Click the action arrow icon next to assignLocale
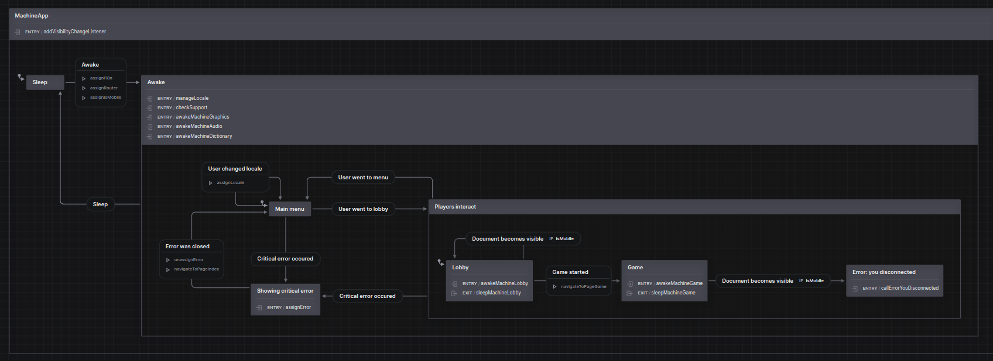Screen dimensions: 993x361 pos(211,183)
